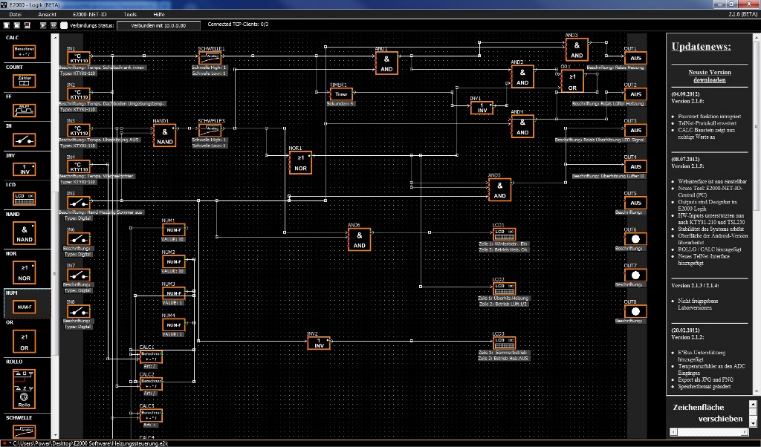
Task: Select the CALC block in the palette
Action: [x=25, y=51]
